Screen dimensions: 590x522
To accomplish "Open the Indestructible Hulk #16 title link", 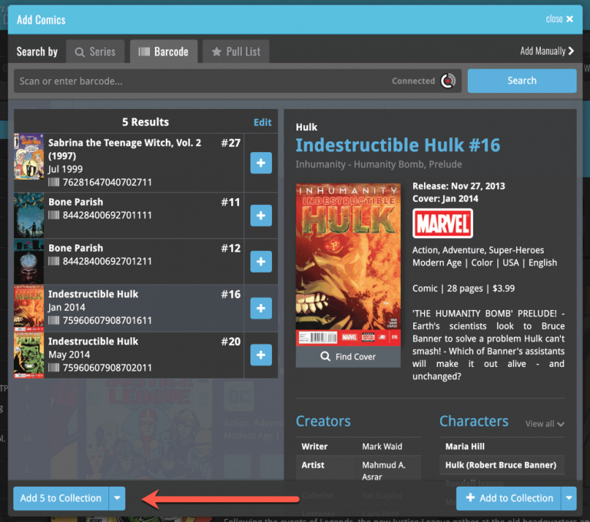I will (x=398, y=145).
